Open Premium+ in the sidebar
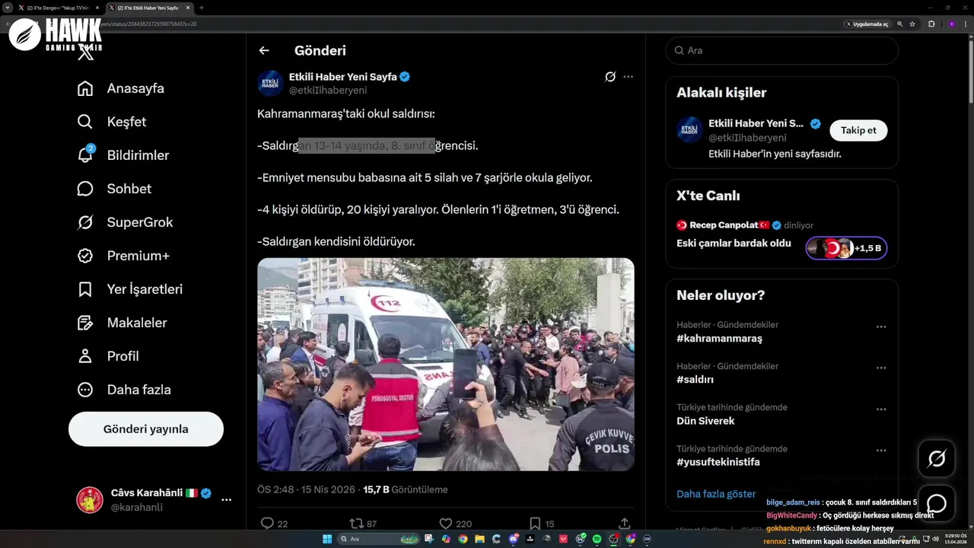Viewport: 974px width, 548px height. [x=123, y=256]
